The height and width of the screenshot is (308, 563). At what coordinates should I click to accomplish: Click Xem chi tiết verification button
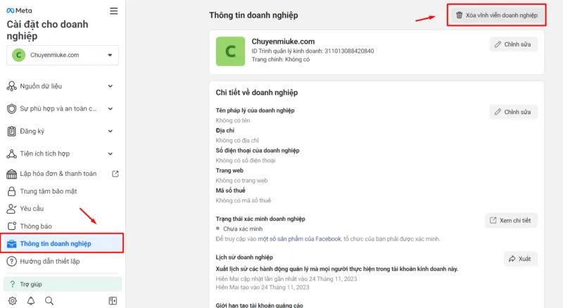coord(511,221)
